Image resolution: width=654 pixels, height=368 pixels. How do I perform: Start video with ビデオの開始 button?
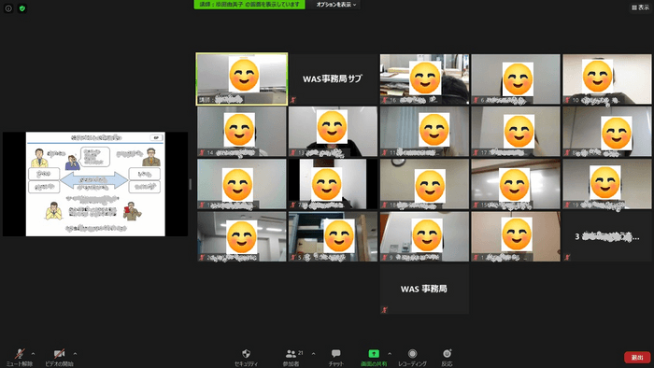point(59,357)
